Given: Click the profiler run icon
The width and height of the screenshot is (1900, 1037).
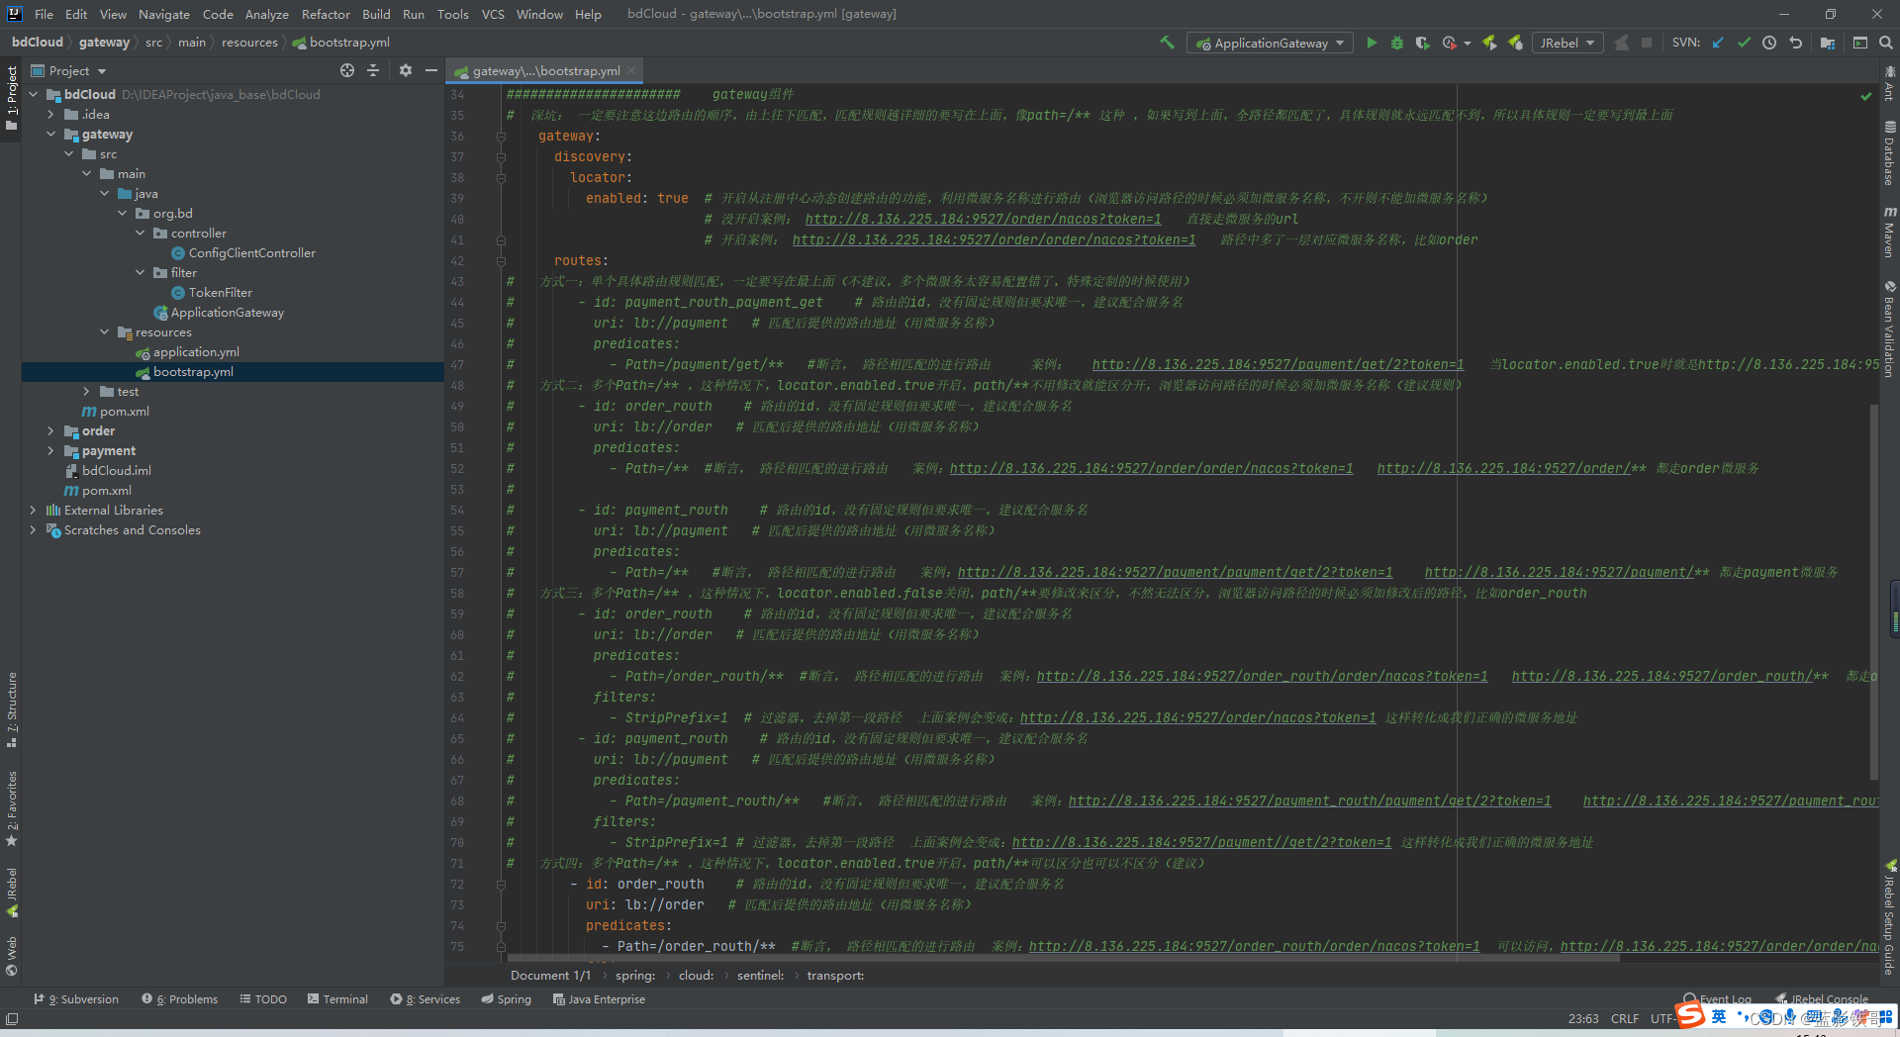Looking at the screenshot, I should tap(1450, 43).
